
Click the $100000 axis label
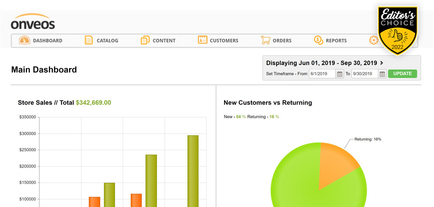point(28,199)
